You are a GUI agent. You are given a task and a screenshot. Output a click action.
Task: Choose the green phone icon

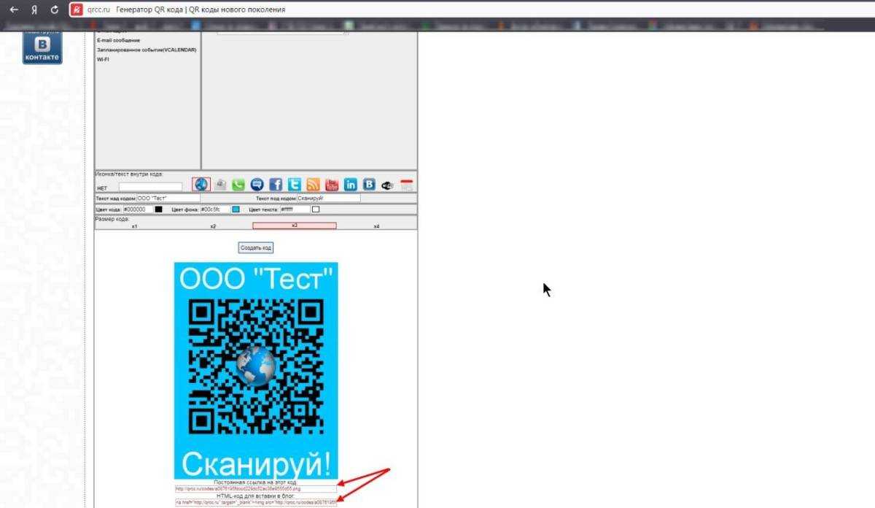pyautogui.click(x=238, y=185)
